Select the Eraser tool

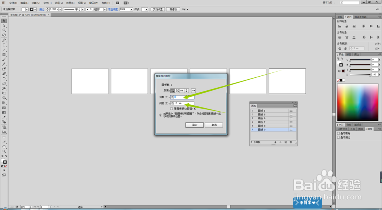pyautogui.click(x=4, y=74)
